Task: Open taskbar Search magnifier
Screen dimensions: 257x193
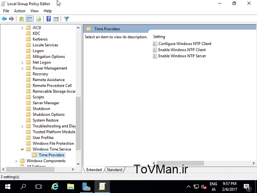Action: [23, 187]
